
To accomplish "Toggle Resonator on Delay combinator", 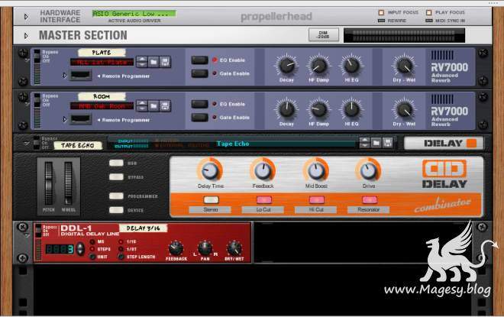I will point(370,199).
